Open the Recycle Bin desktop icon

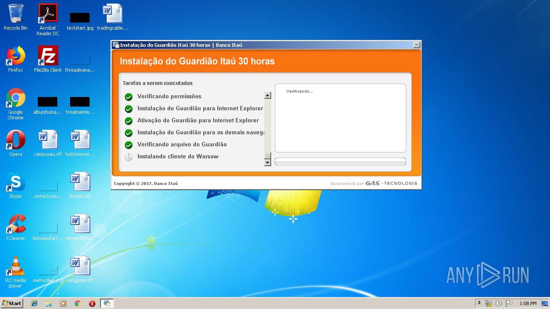tap(15, 17)
